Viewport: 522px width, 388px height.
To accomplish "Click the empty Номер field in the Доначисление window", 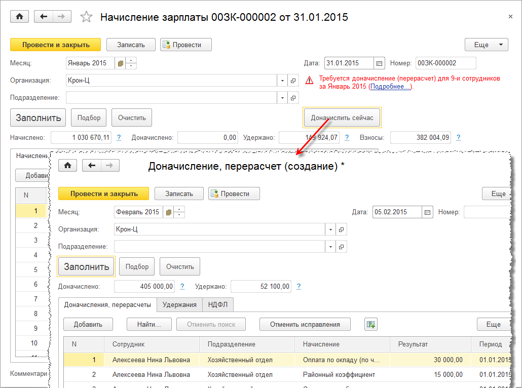I will [487, 212].
